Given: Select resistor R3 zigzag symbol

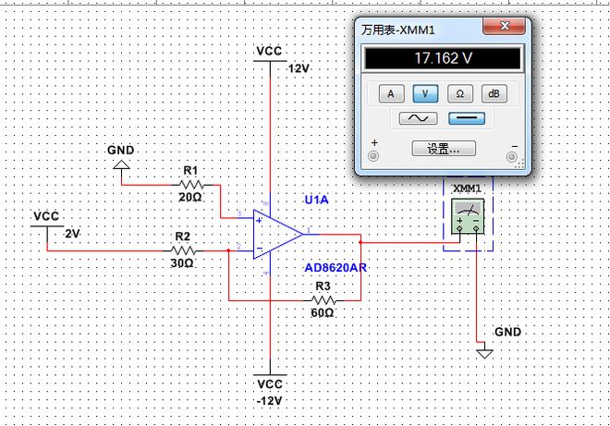Looking at the screenshot, I should (323, 300).
